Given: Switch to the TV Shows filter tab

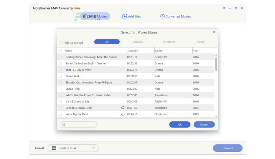Looking at the screenshot, I should [x=168, y=42].
